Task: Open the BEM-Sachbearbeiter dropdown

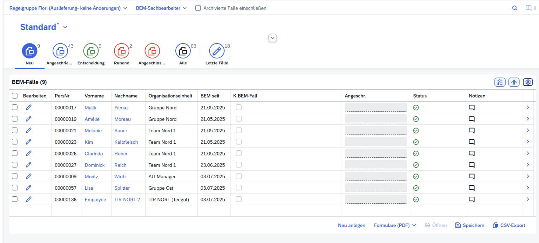Action: (x=161, y=8)
